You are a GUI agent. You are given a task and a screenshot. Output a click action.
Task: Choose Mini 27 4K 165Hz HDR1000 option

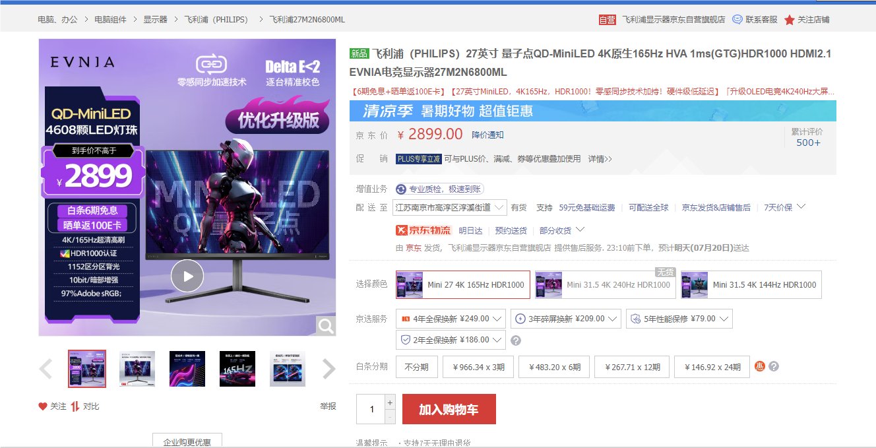pos(463,285)
